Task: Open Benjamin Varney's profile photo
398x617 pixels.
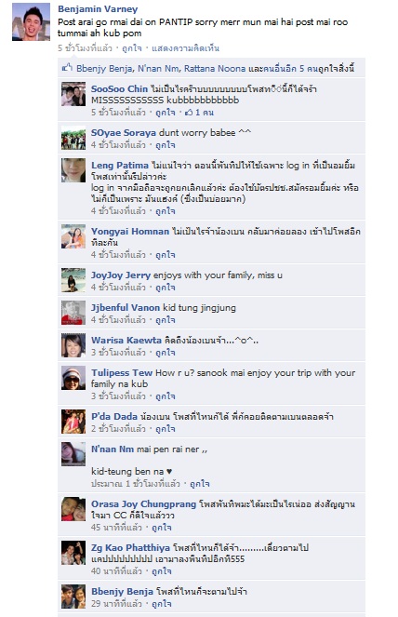Action: (x=31, y=22)
